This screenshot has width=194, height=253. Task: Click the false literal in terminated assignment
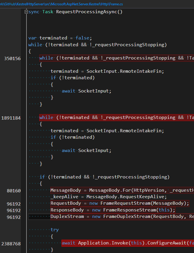pyautogui.click(x=82, y=38)
